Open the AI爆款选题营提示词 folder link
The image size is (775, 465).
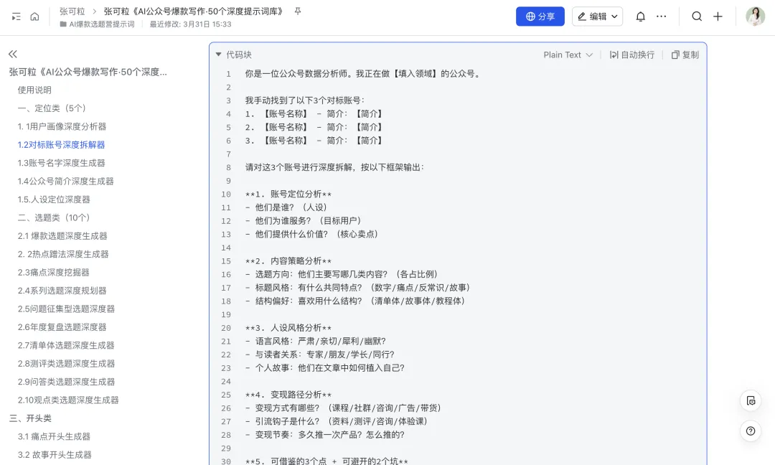point(98,24)
